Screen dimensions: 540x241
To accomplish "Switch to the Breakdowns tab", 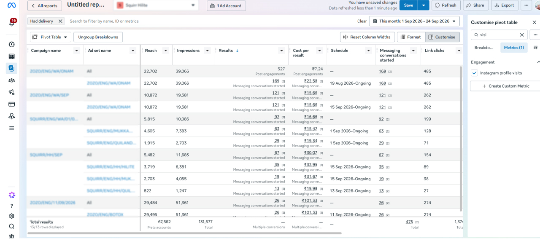I will 484,48.
